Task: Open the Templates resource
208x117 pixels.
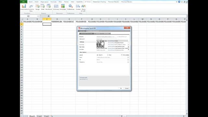Action: (63, 7)
